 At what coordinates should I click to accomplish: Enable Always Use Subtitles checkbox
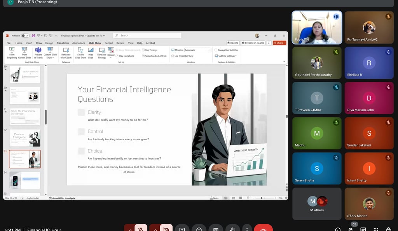point(216,50)
